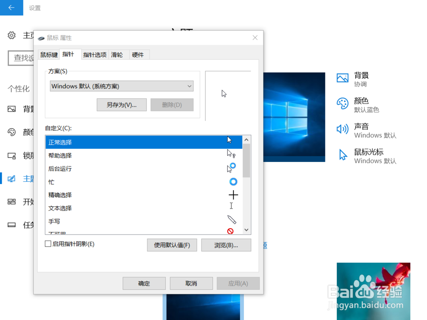This screenshot has height=320, width=427.
Task: Switch to the 鼠标键 tab
Action: point(49,55)
